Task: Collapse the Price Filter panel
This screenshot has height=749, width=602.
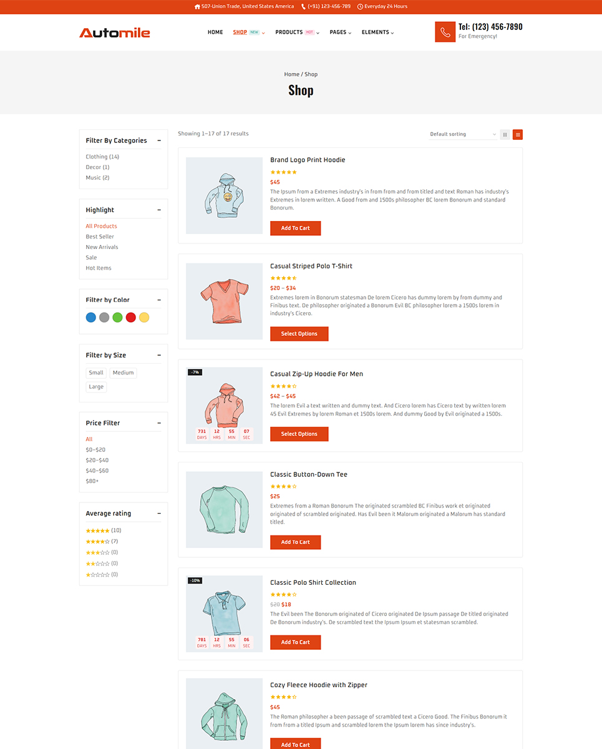Action: pyautogui.click(x=159, y=423)
